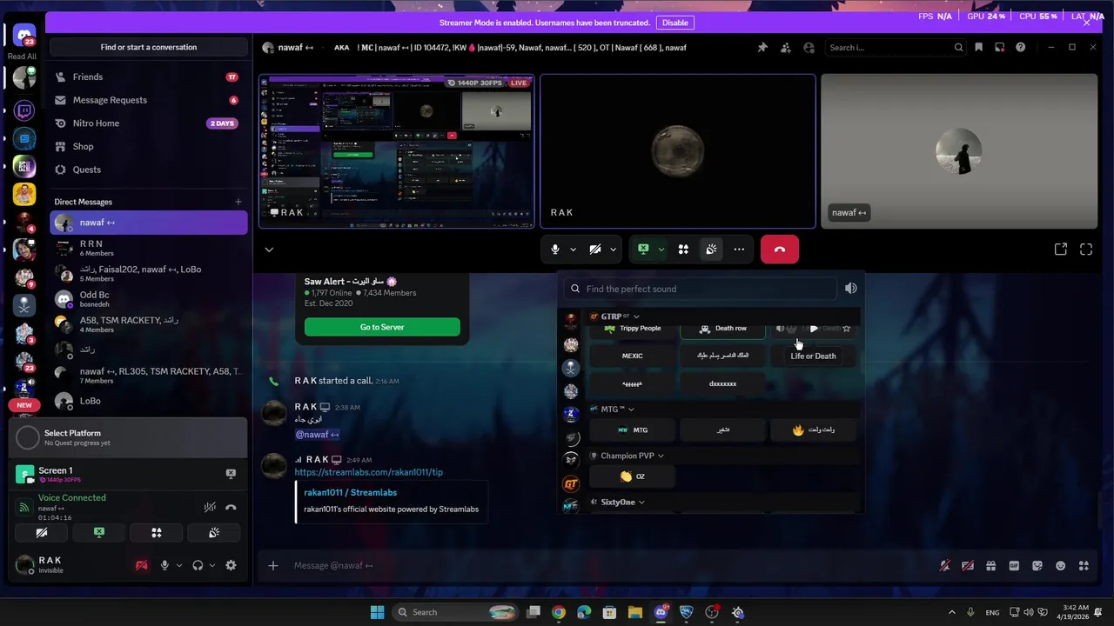Image resolution: width=1114 pixels, height=626 pixels.
Task: Open the bookmarks icon in header
Action: [x=979, y=48]
